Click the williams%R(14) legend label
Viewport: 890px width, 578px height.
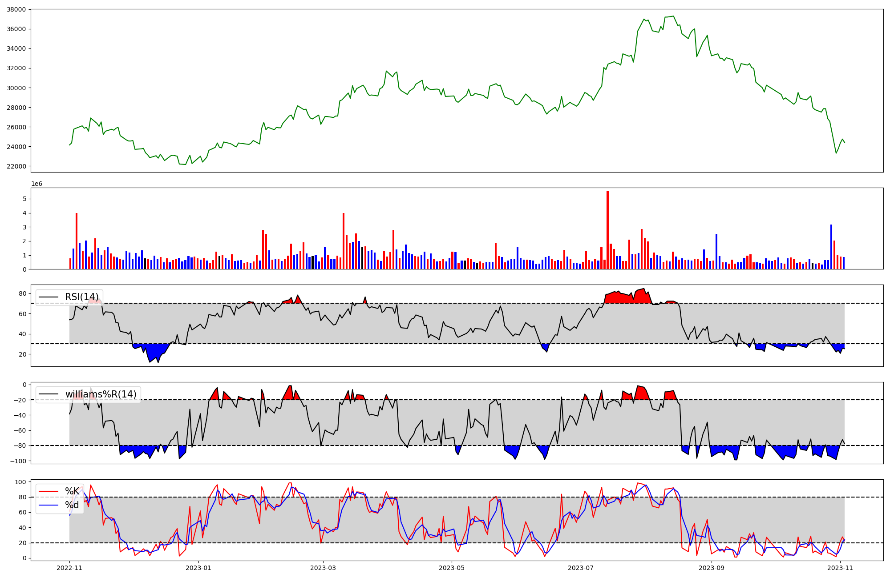click(101, 394)
